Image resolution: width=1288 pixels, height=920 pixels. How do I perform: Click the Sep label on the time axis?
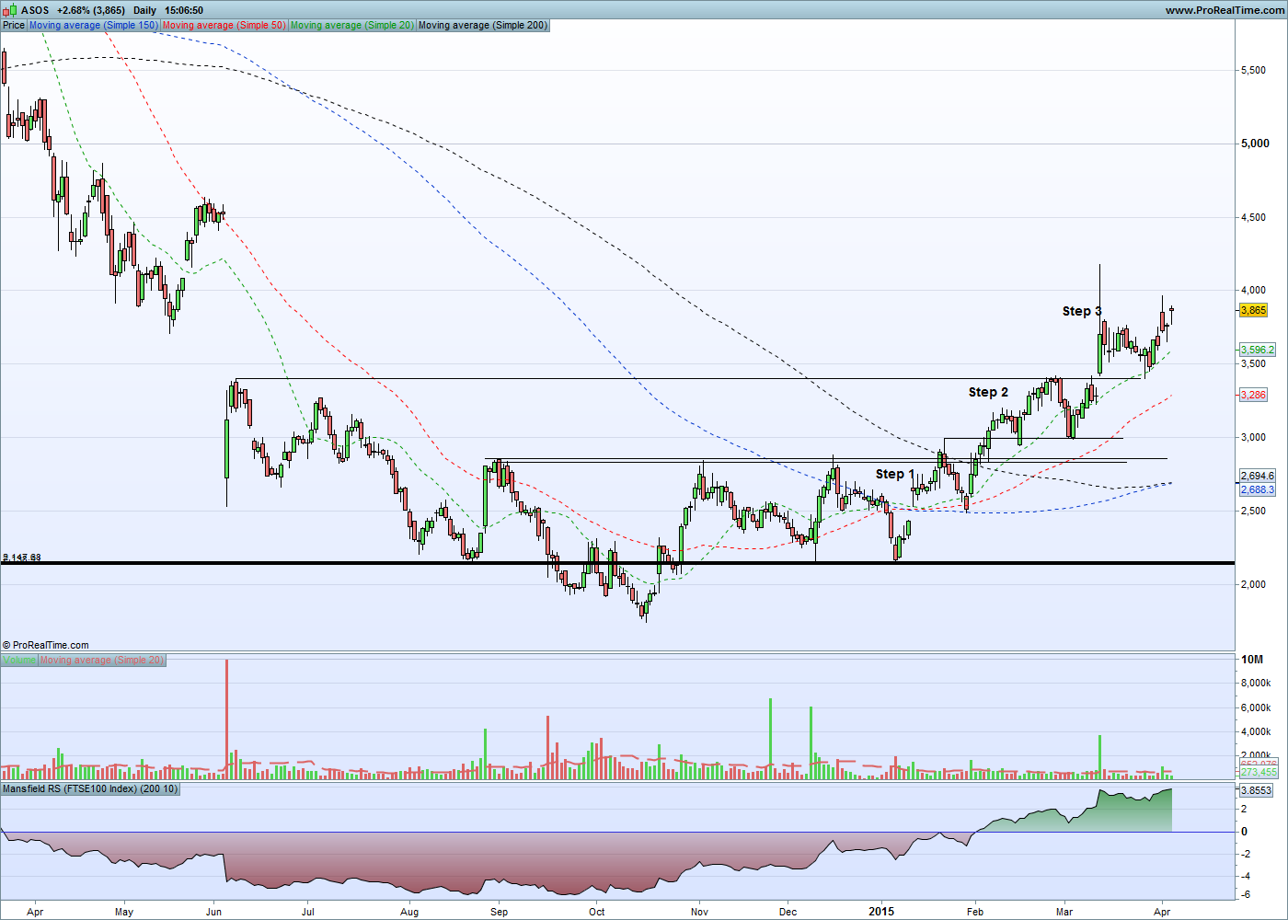pyautogui.click(x=499, y=913)
